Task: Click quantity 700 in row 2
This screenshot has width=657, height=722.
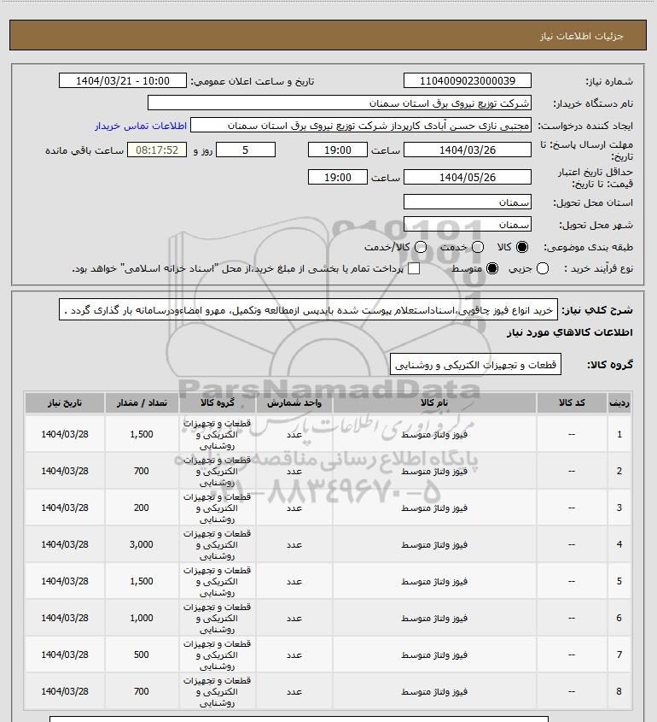Action: click(x=142, y=471)
